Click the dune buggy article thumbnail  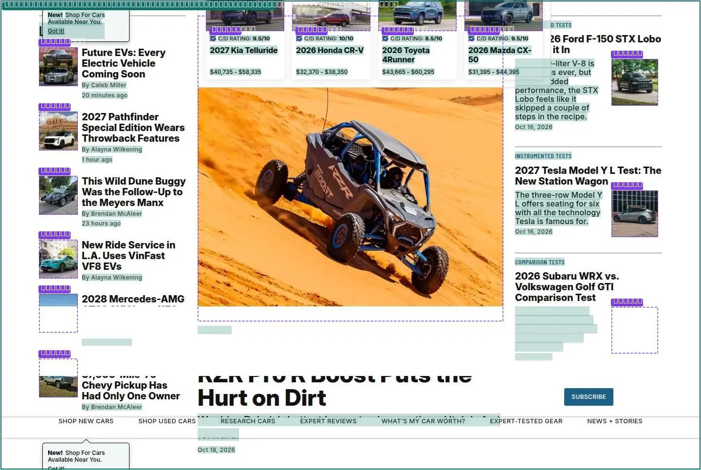coord(58,195)
